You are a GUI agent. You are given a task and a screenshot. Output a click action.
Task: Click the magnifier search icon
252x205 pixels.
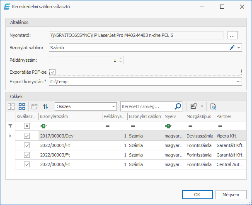[x=178, y=106]
